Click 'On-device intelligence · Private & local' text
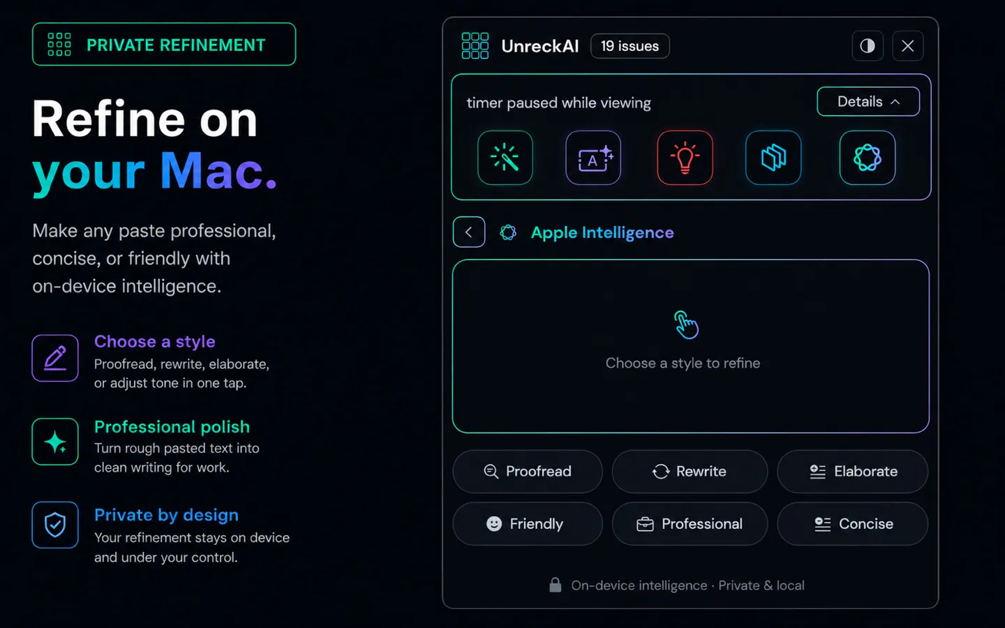This screenshot has width=1005, height=628. pos(687,585)
